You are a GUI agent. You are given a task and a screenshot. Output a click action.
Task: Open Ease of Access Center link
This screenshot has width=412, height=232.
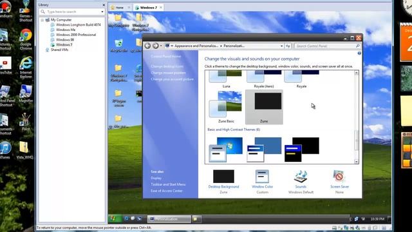pos(167,191)
